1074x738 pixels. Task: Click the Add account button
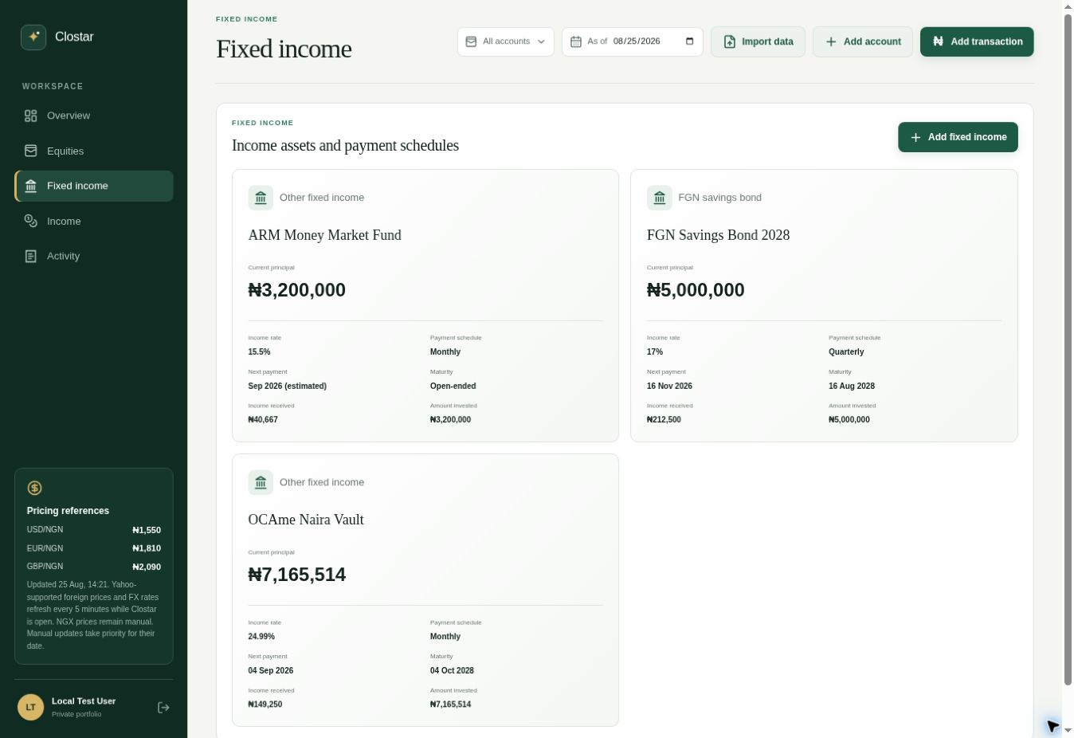(863, 41)
